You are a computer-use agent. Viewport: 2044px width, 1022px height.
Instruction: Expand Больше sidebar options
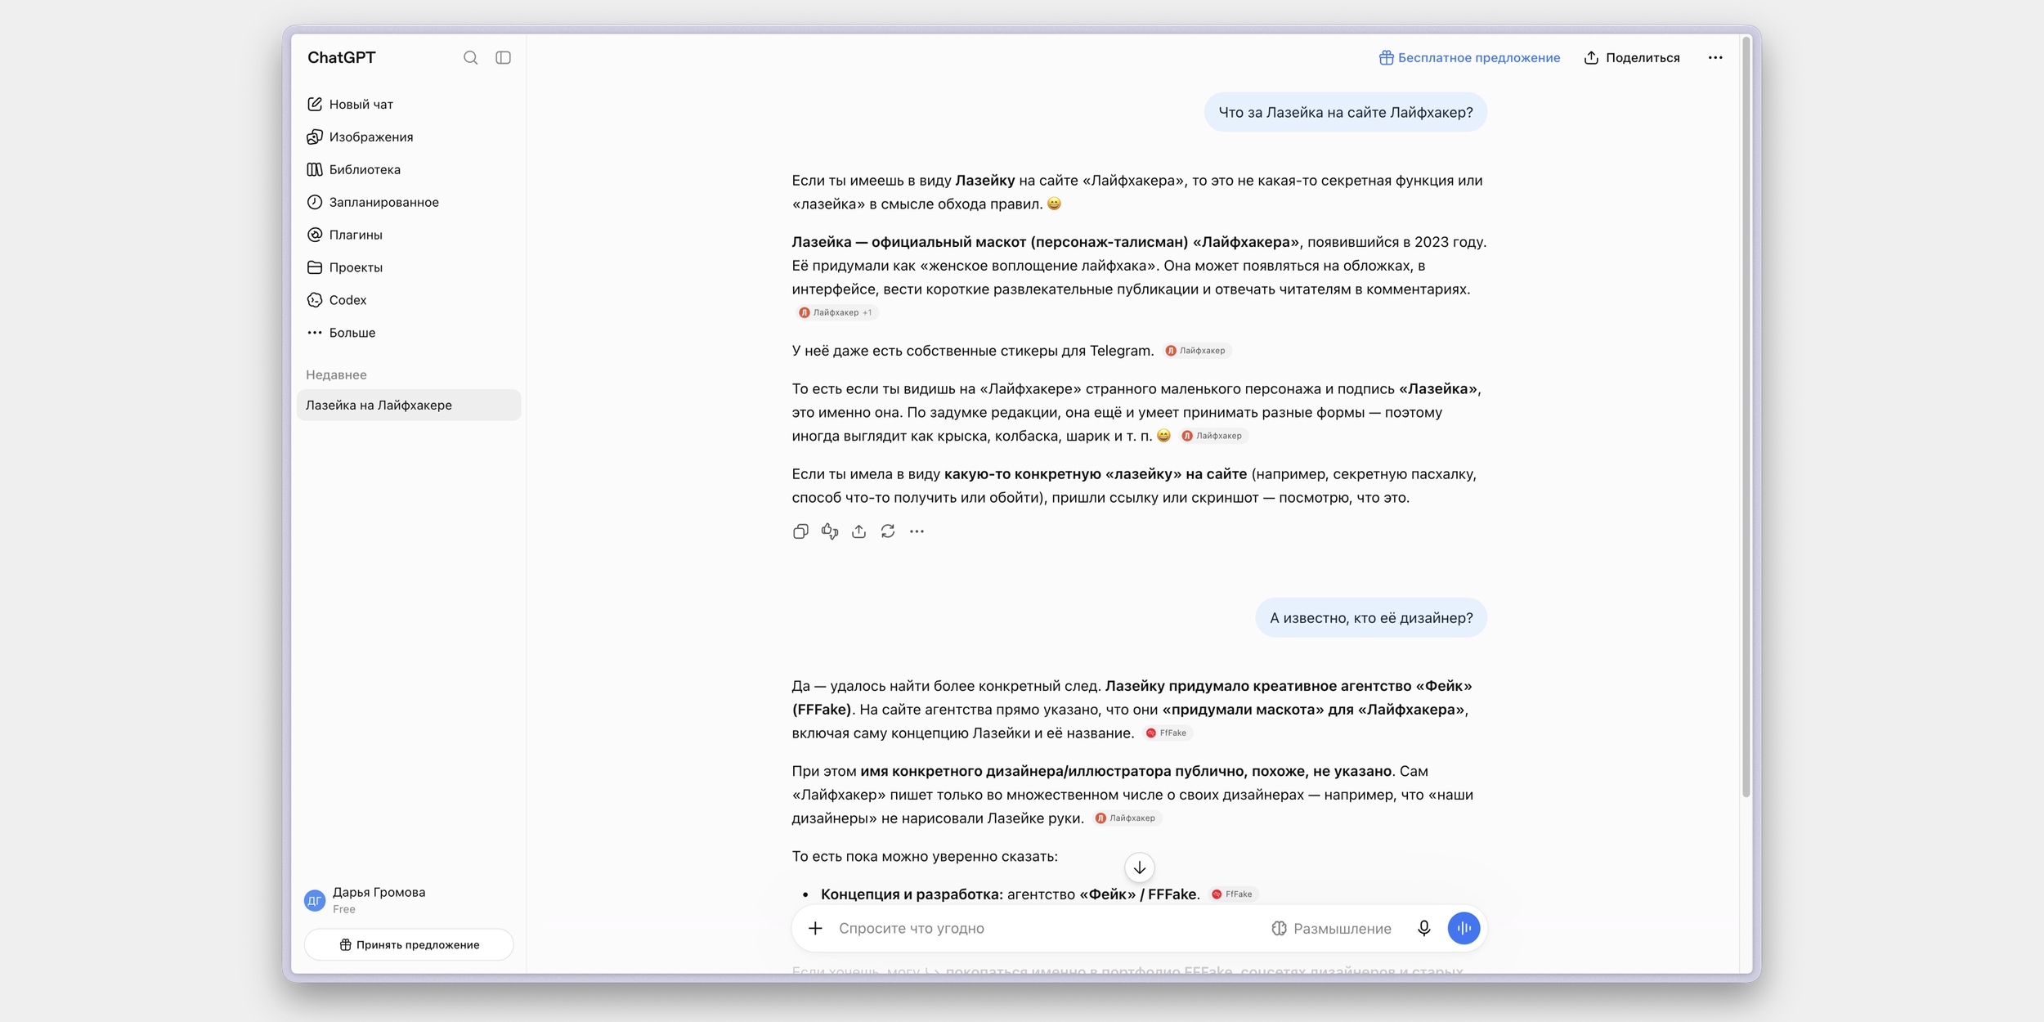(x=408, y=333)
